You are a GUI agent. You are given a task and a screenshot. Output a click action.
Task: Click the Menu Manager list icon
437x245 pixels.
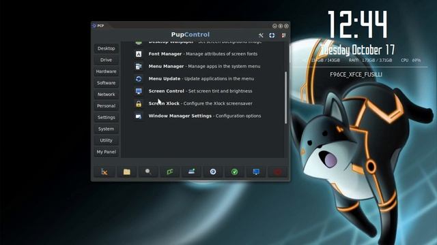(139, 67)
